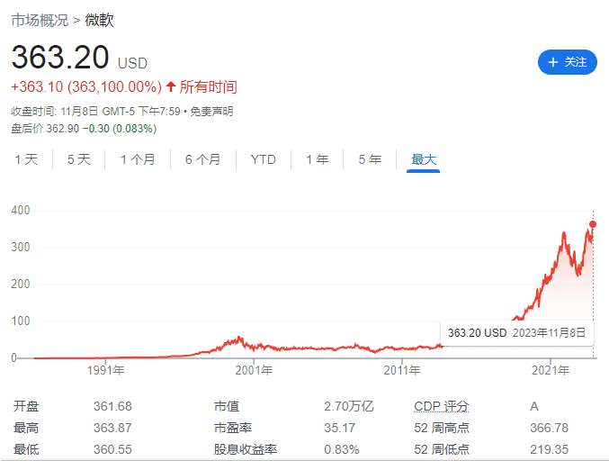Open the 免责声明 disclaimer link

(x=211, y=112)
